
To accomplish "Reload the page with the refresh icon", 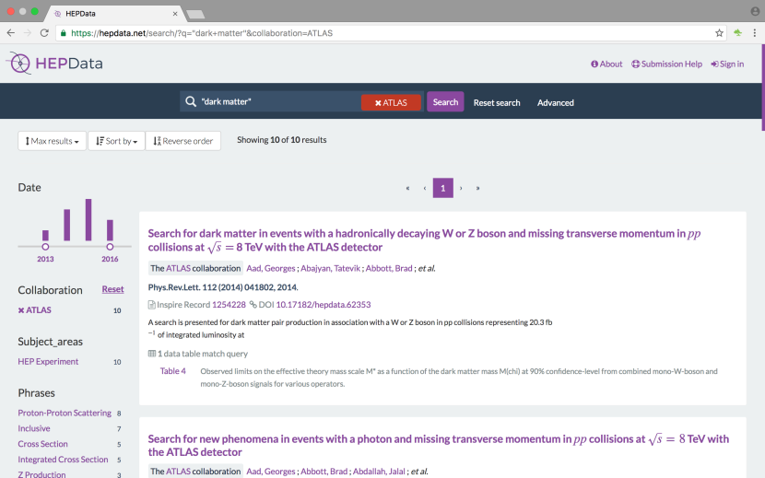I will (44, 33).
